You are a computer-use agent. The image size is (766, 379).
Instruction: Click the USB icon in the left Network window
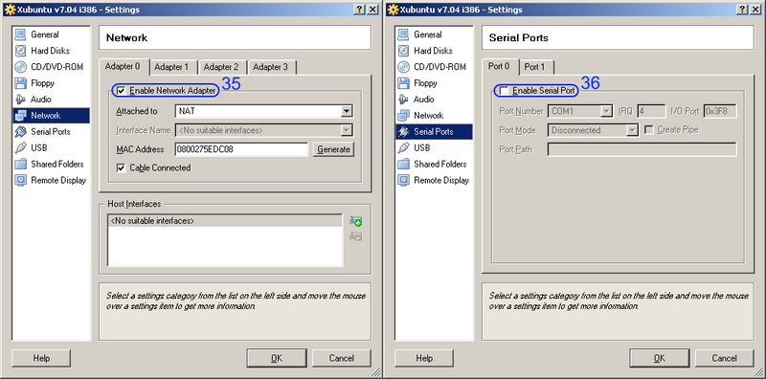point(20,148)
